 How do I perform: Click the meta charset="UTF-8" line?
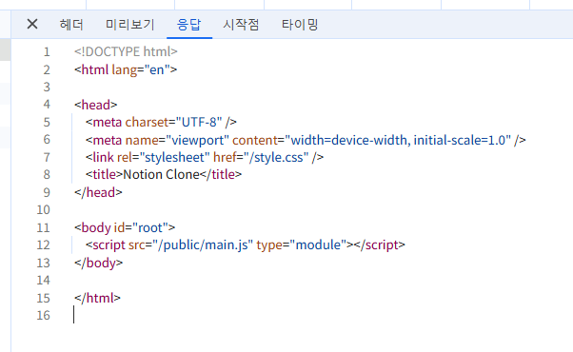(x=161, y=122)
